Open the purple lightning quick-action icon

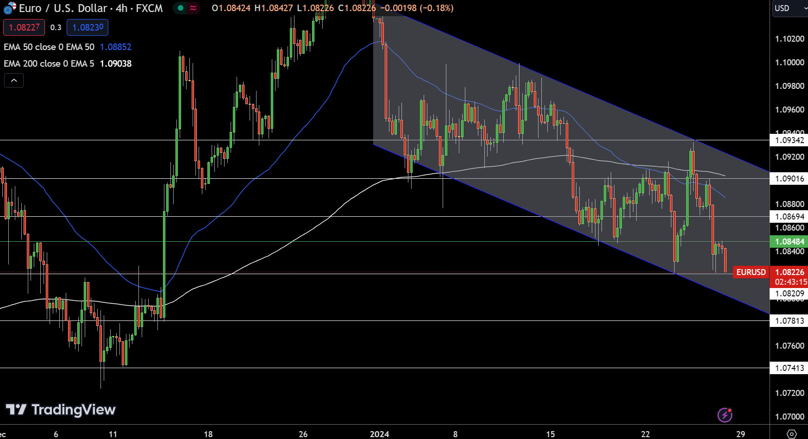(x=725, y=414)
